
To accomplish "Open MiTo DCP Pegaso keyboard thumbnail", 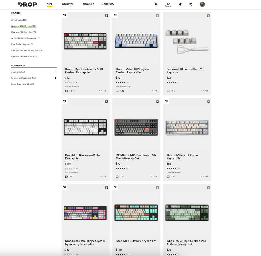I will 136,41.
